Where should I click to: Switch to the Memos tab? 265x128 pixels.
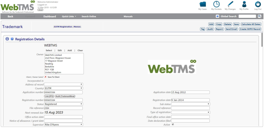pyautogui.click(x=77, y=27)
